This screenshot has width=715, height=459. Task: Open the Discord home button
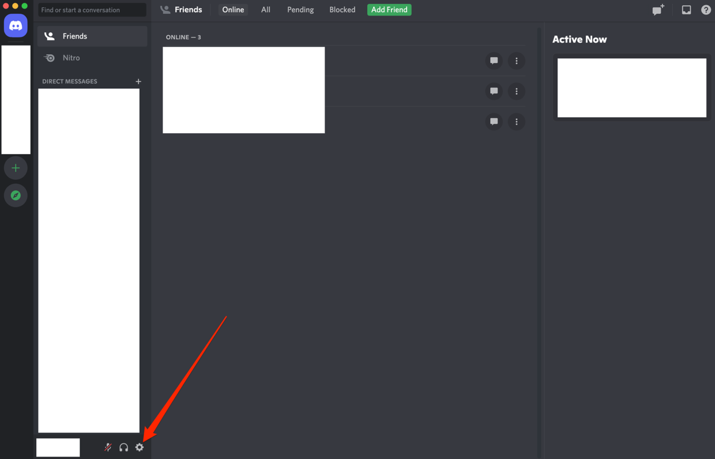point(16,25)
